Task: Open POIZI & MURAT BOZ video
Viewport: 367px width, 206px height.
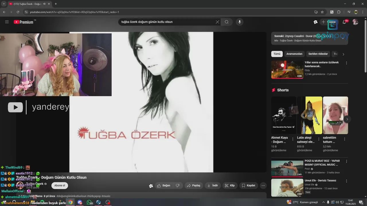Action: pyautogui.click(x=287, y=168)
